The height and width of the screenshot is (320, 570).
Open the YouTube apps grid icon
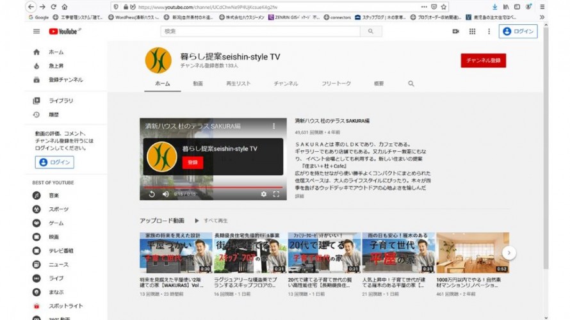[x=472, y=31]
